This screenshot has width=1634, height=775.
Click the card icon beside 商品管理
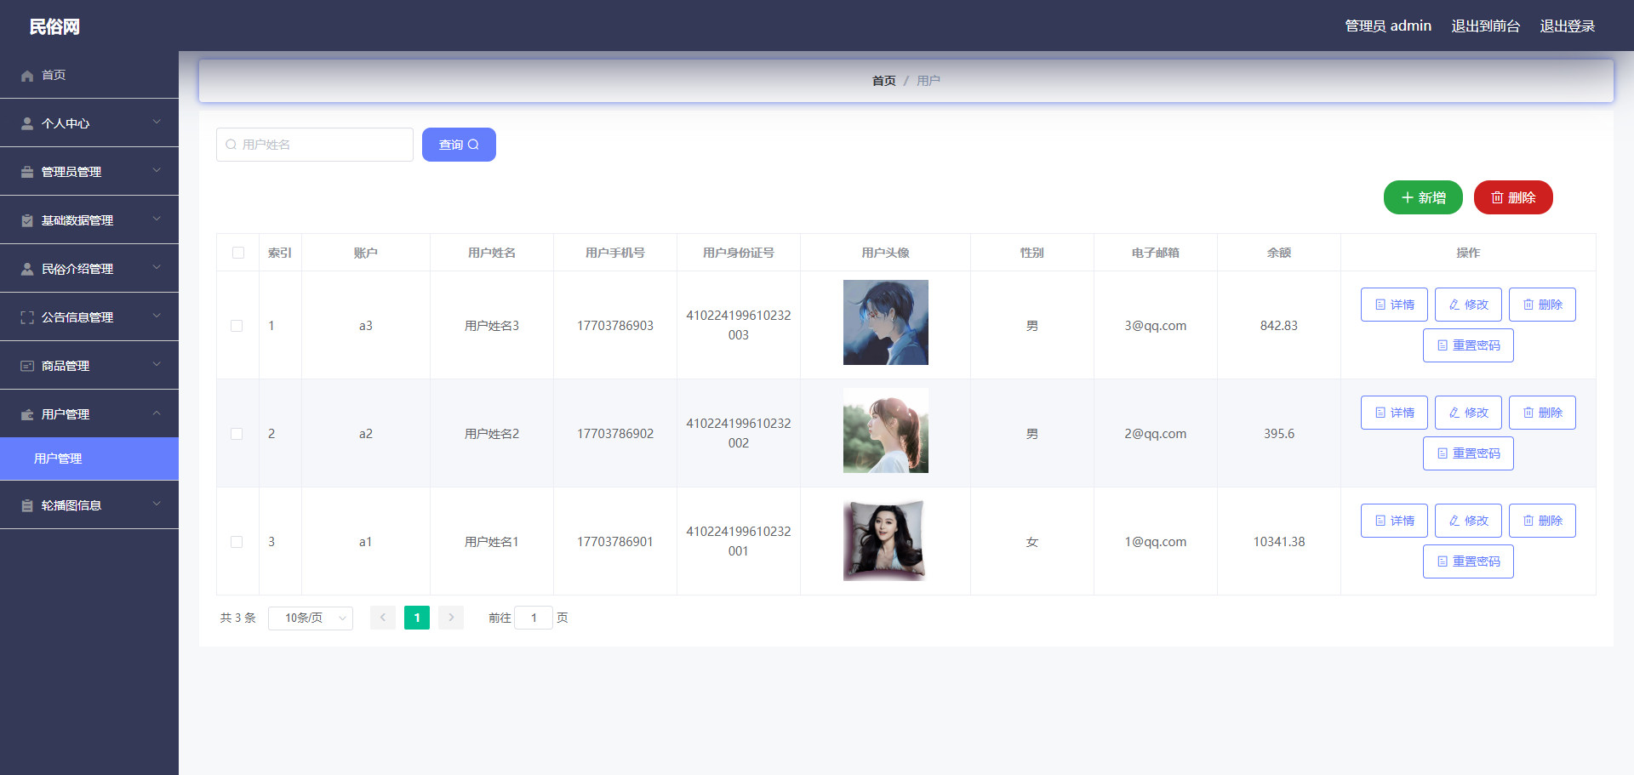(x=27, y=367)
